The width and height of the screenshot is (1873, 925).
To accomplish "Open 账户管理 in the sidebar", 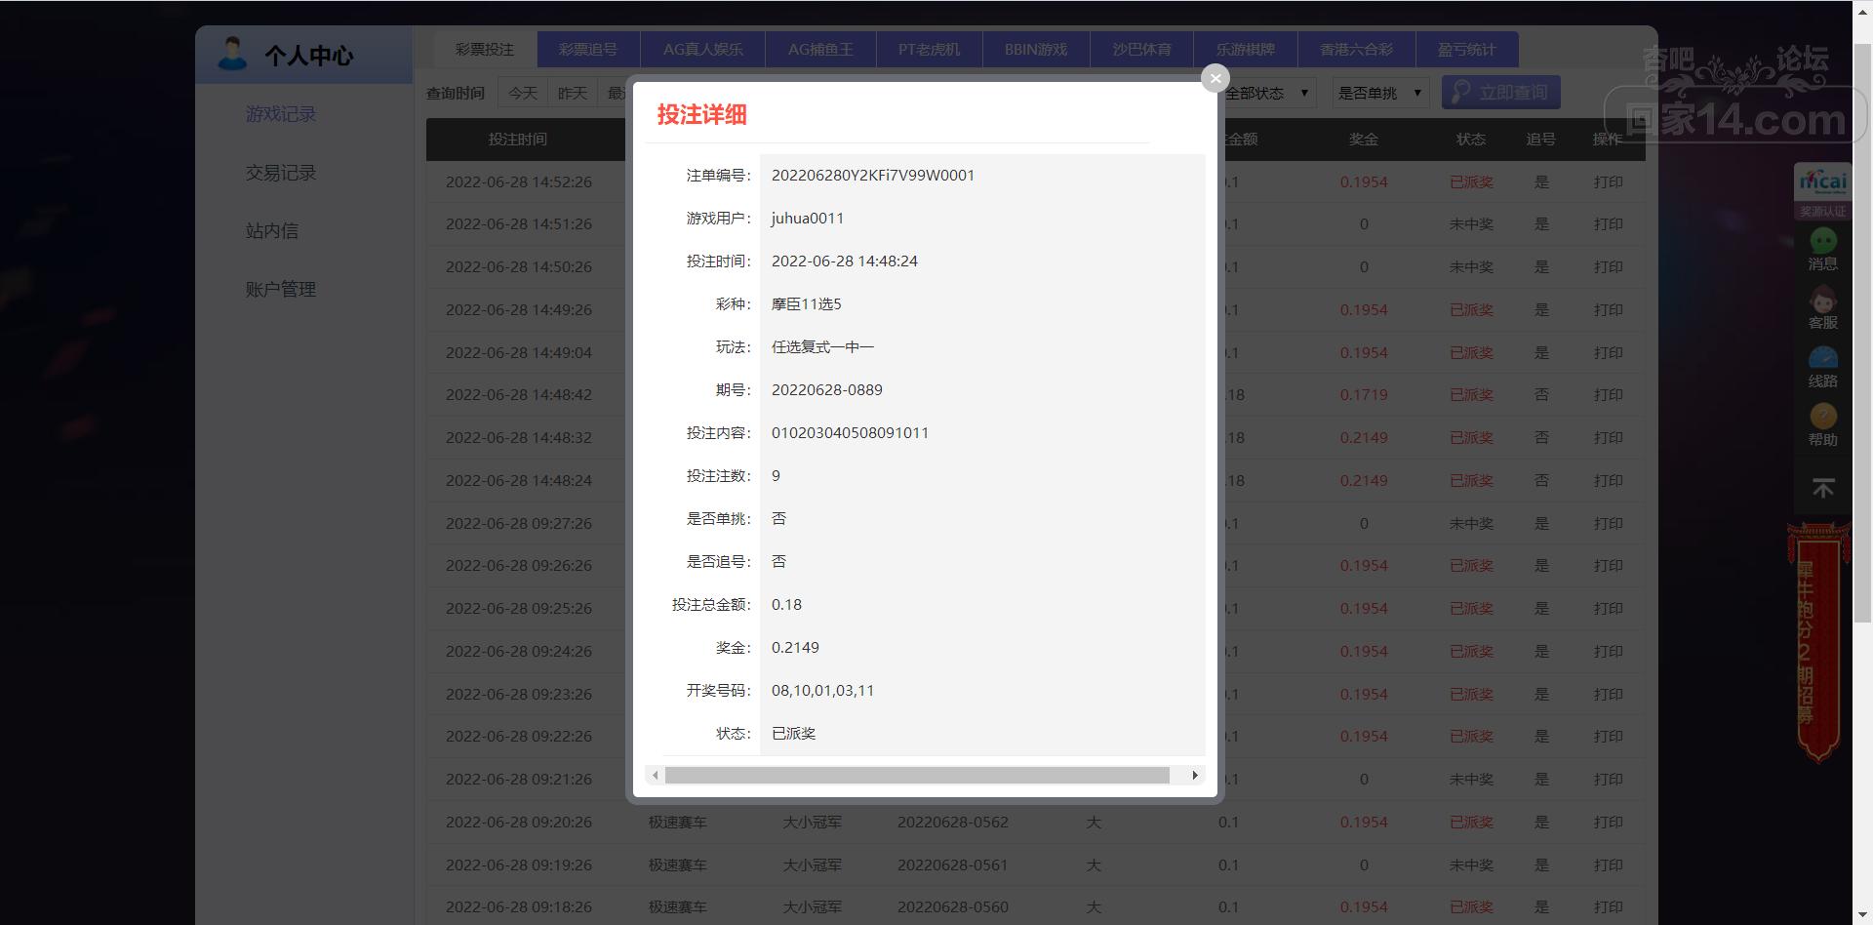I will (281, 290).
